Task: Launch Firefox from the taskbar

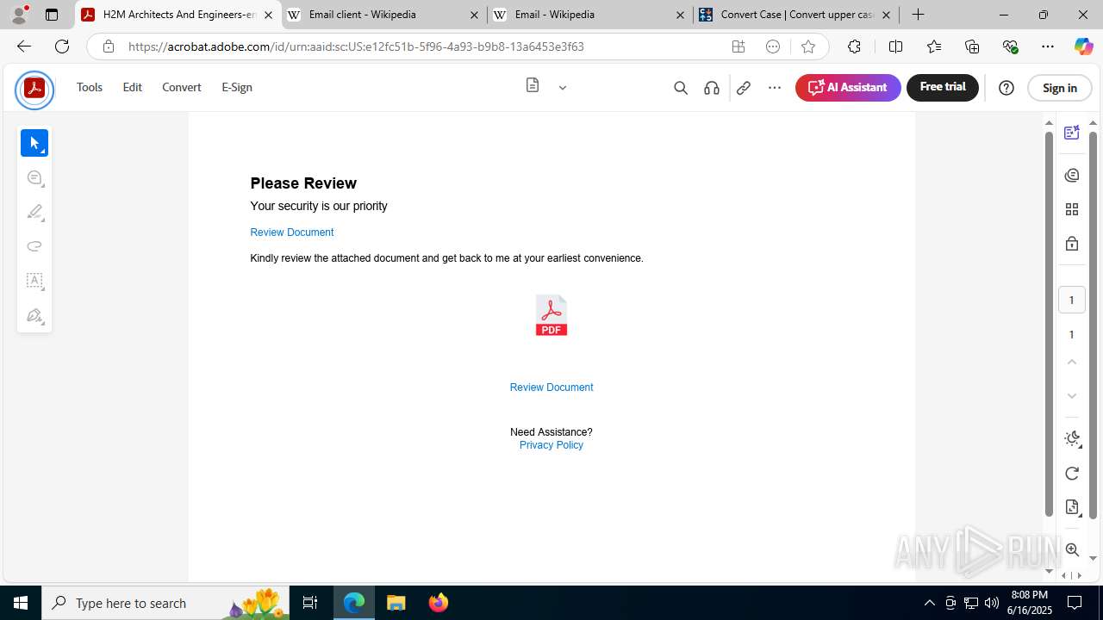Action: coord(439,603)
